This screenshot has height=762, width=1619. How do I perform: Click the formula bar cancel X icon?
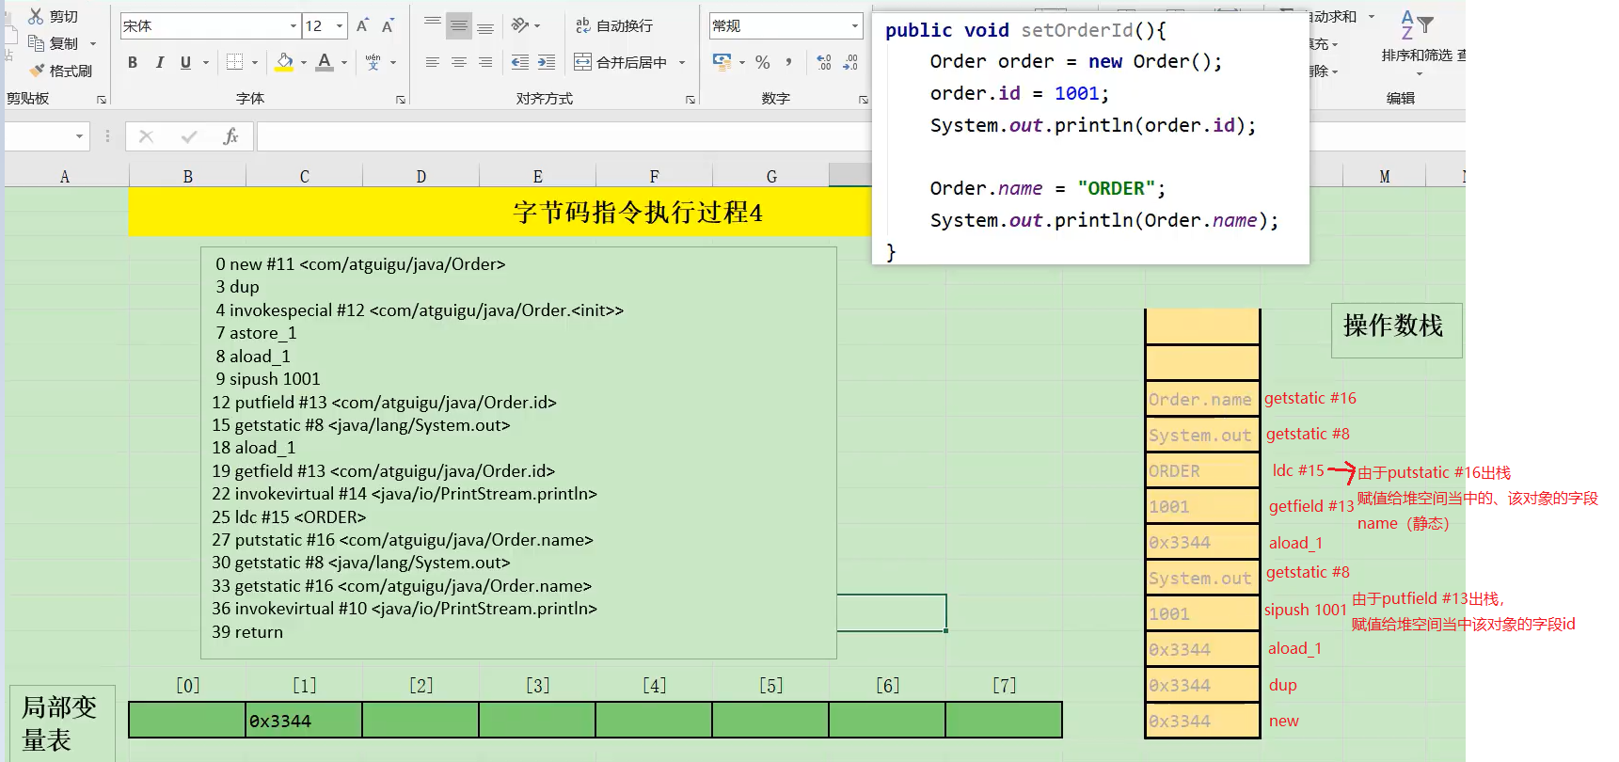click(146, 136)
